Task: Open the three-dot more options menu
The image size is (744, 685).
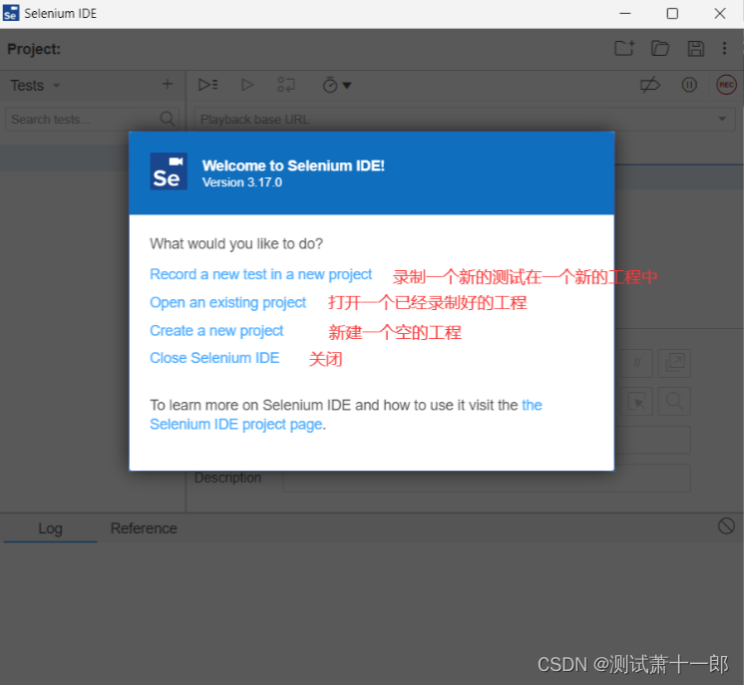Action: (x=724, y=48)
